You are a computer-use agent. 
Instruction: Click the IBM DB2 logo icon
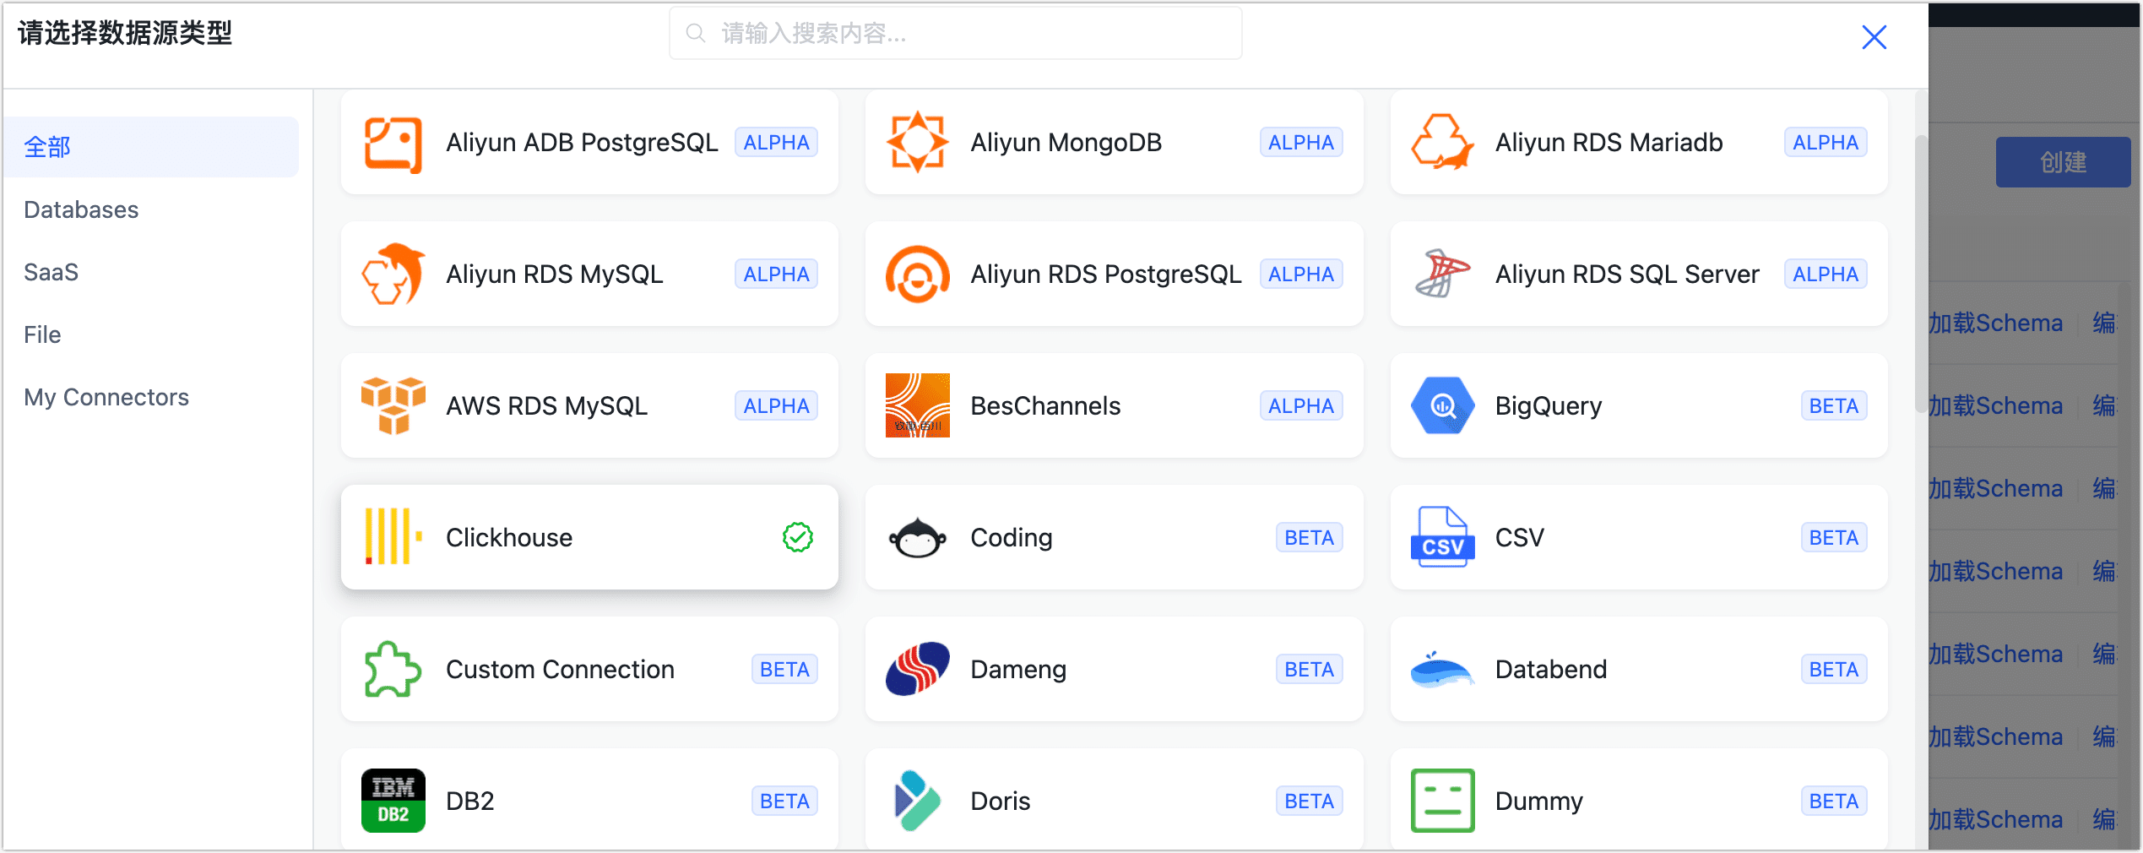pos(393,801)
